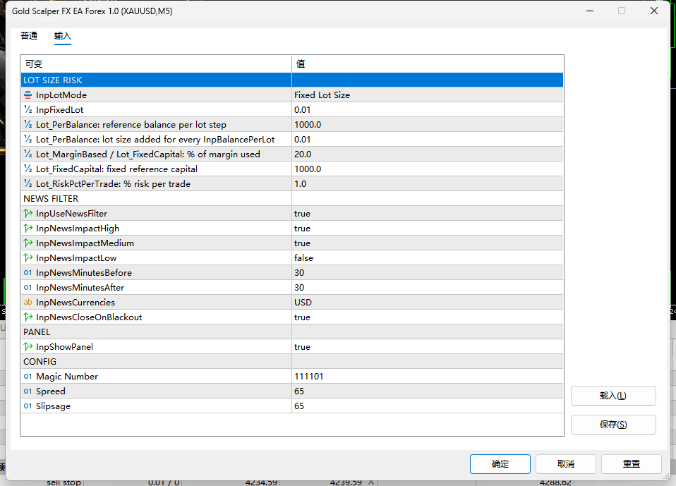Click the 载入(L) button
The height and width of the screenshot is (486, 676).
point(613,396)
